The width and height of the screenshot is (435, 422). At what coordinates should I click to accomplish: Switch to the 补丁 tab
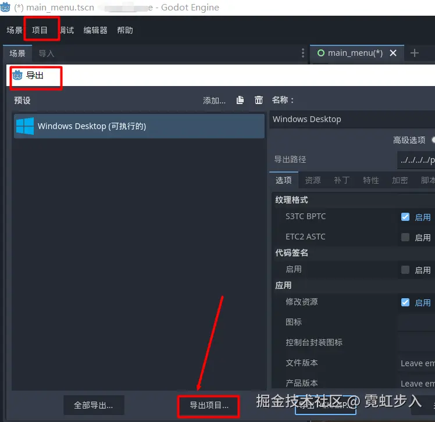(341, 180)
